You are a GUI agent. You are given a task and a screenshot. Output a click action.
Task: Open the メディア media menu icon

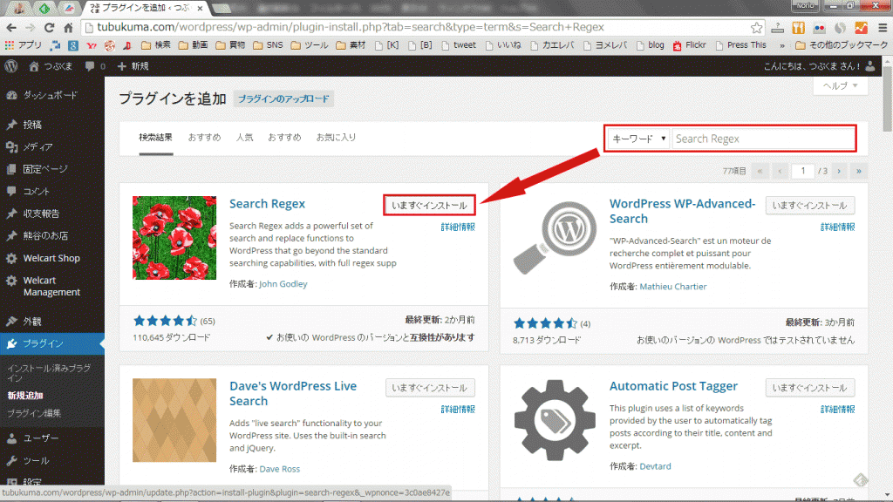[11, 146]
